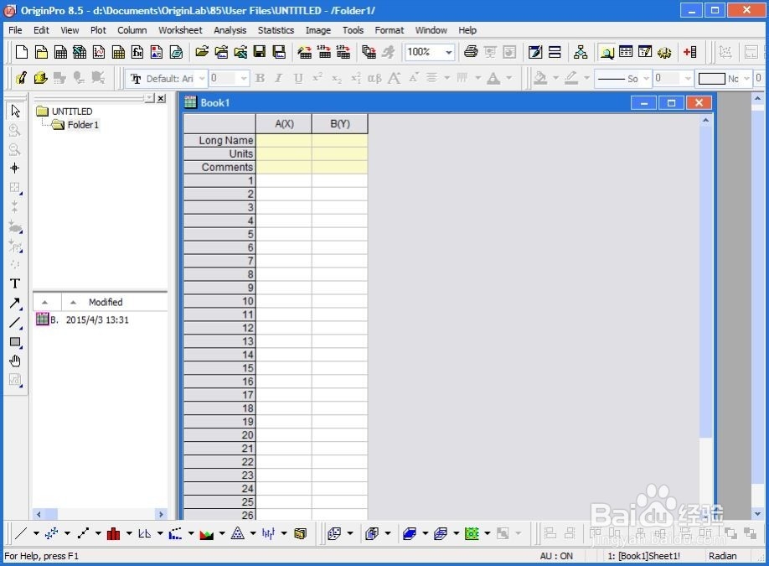
Task: Select the B(Y) column header
Action: click(x=340, y=124)
